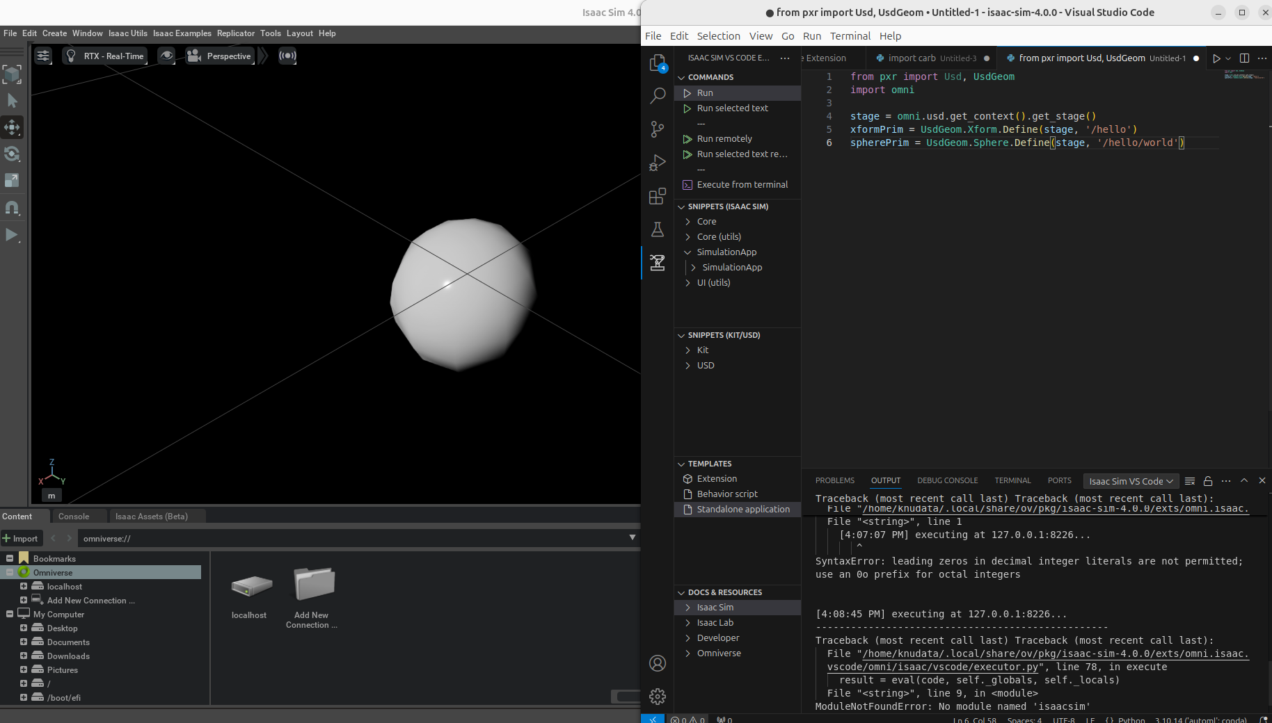This screenshot has width=1272, height=723.
Task: Collapse the COMMANDS section
Action: pyautogui.click(x=710, y=77)
